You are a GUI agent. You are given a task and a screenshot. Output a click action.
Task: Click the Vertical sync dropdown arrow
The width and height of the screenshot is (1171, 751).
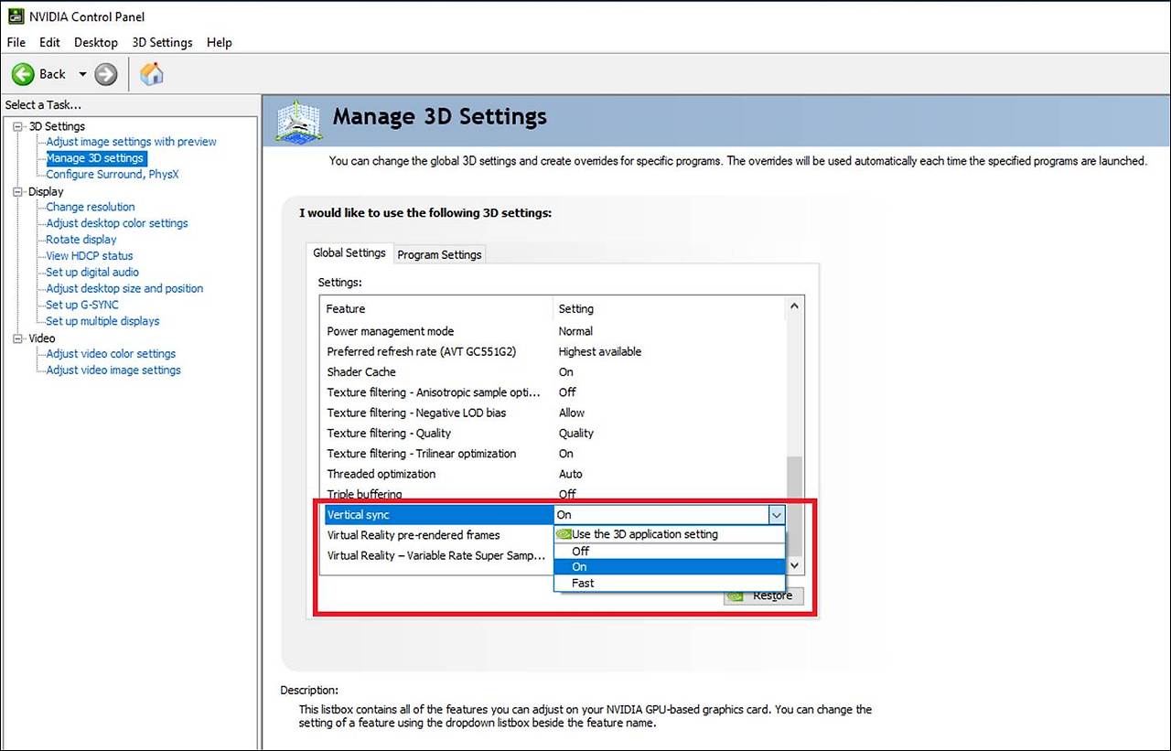pyautogui.click(x=776, y=515)
